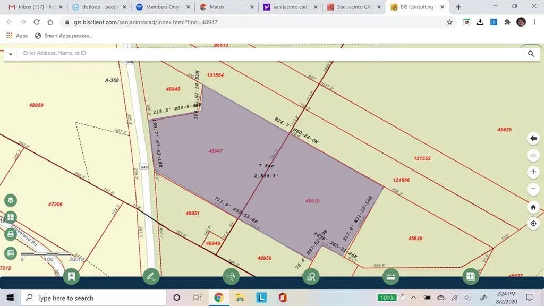
Task: Open File Explorer from the taskbar
Action: click(240, 297)
